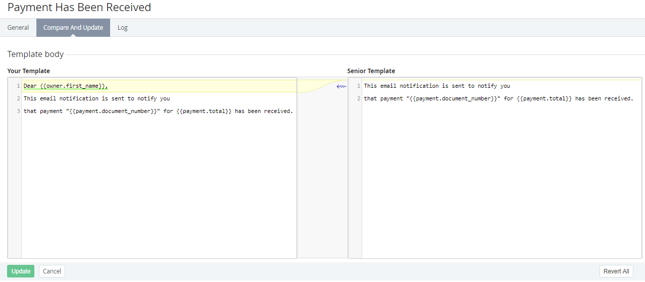Click line number 2 in Senior Template gutter
This screenshot has height=282, width=645.
pos(359,99)
